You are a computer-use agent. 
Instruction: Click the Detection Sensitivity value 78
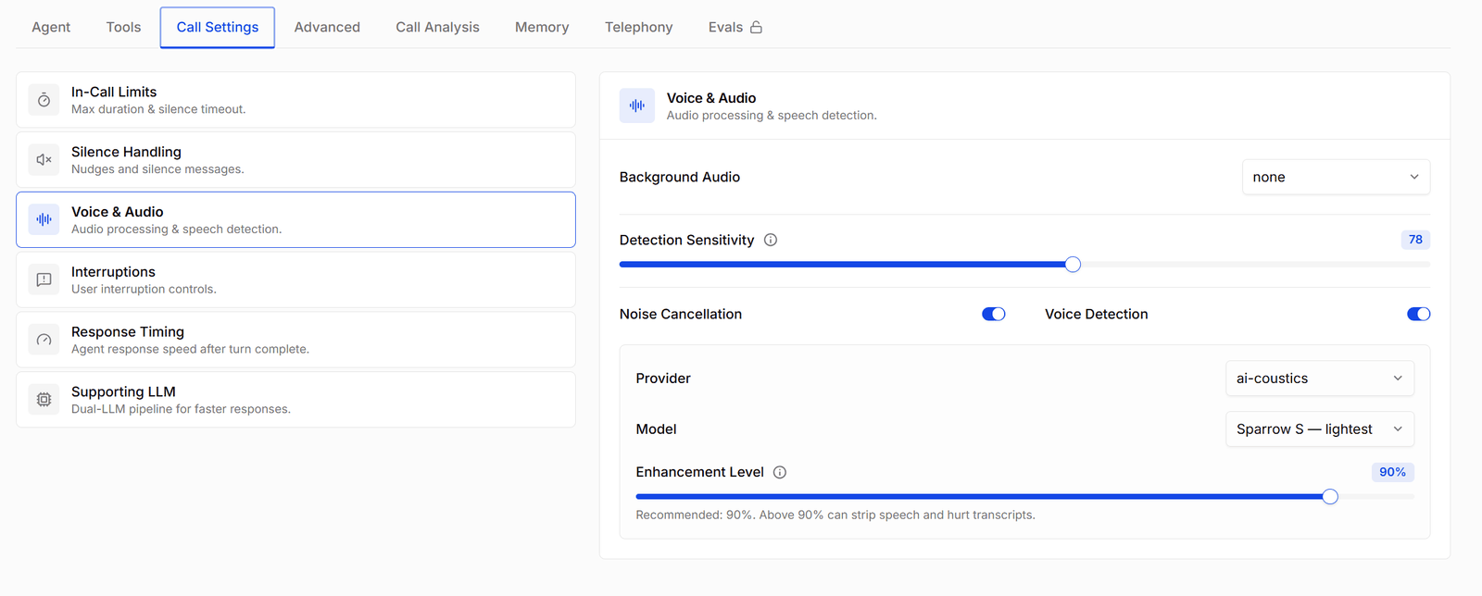(1415, 240)
